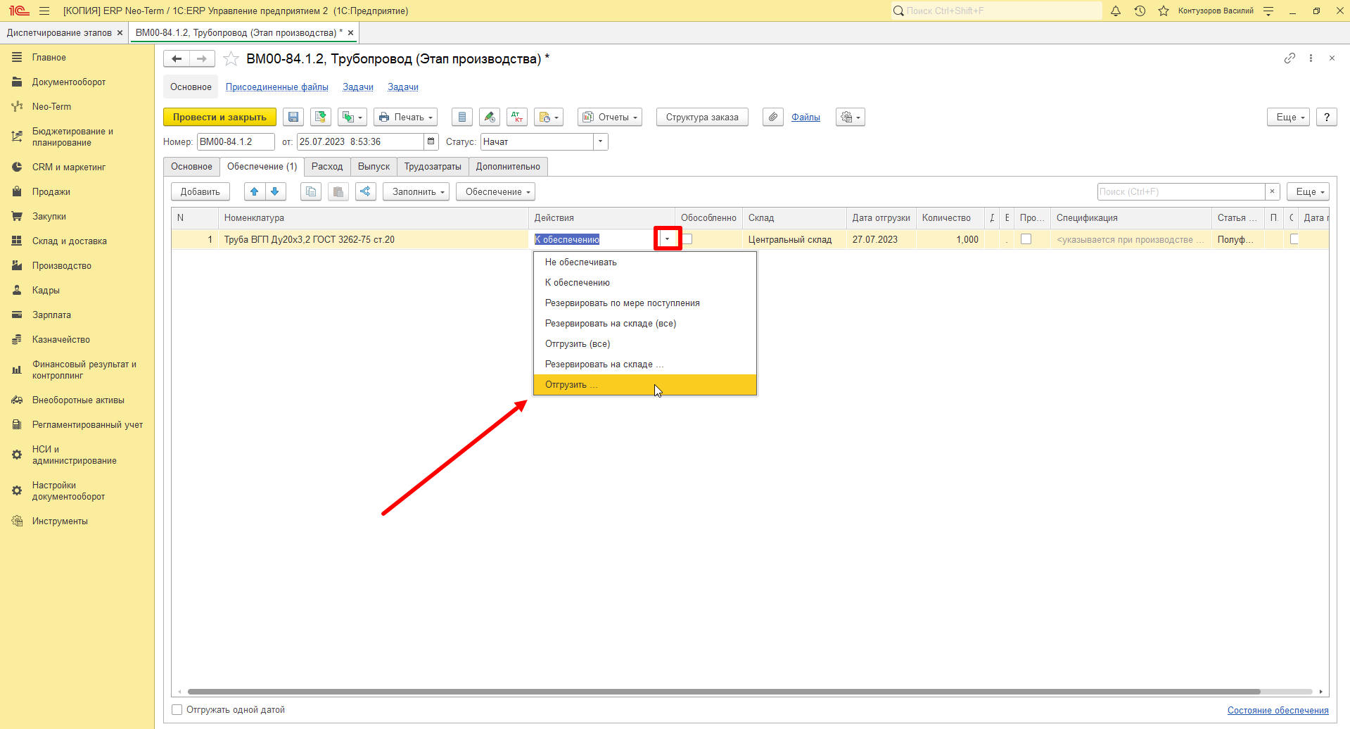This screenshot has height=729, width=1350.
Task: Save the document with the floppy disk icon
Action: (293, 117)
